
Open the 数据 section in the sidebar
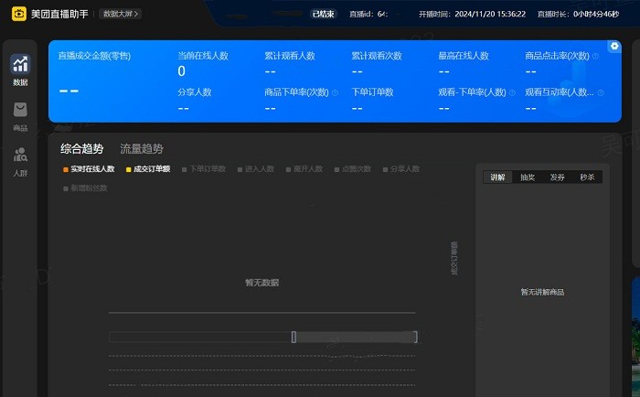[20, 70]
